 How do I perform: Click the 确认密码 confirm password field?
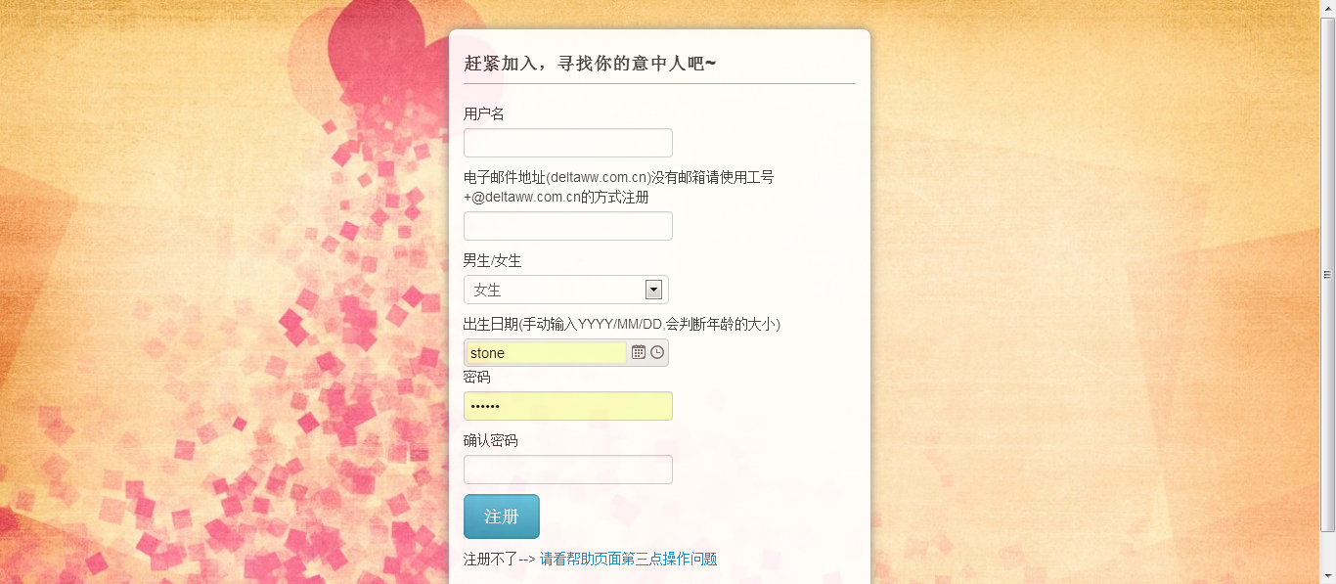click(x=568, y=470)
